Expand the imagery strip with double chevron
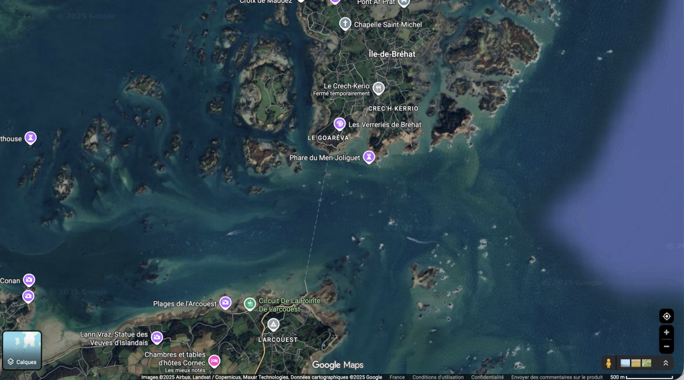This screenshot has width=684, height=380. [665, 363]
